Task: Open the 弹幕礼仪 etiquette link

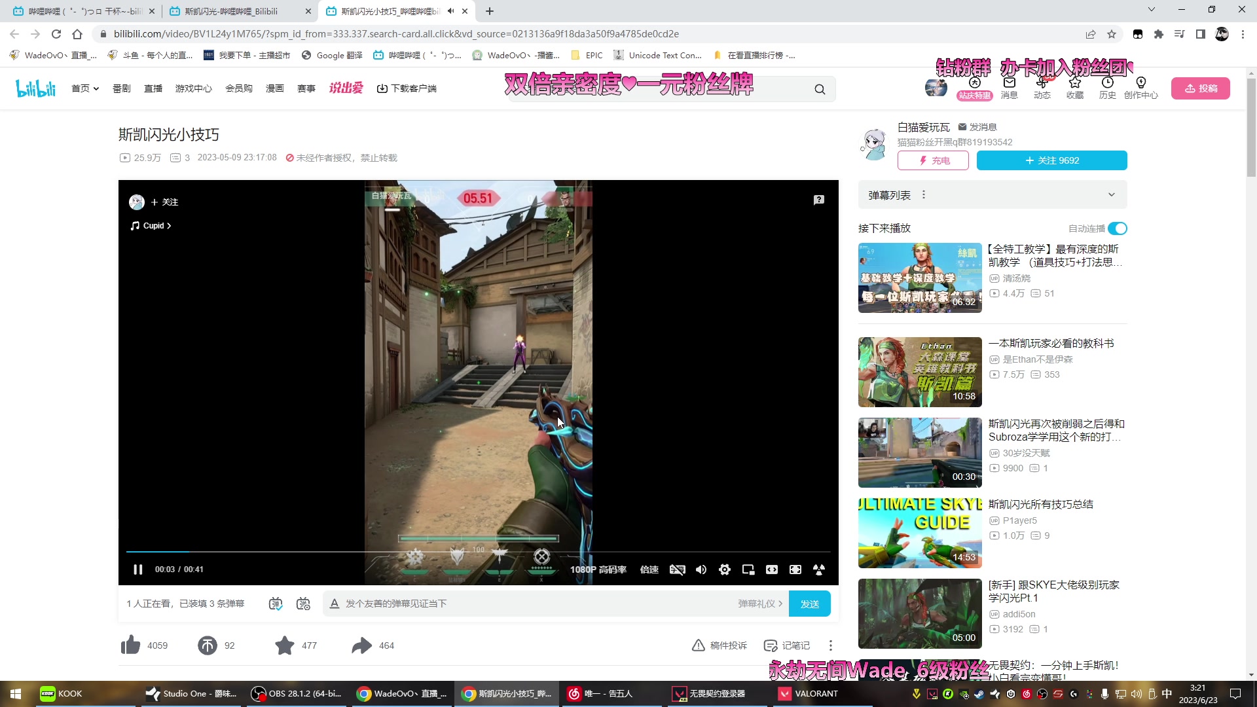Action: (760, 604)
